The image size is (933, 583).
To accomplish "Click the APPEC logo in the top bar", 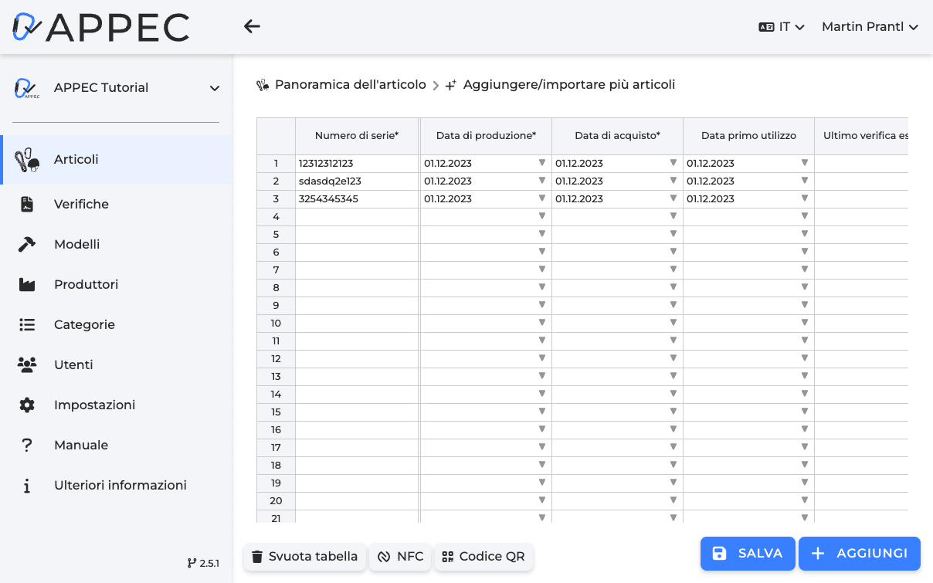I will (100, 26).
